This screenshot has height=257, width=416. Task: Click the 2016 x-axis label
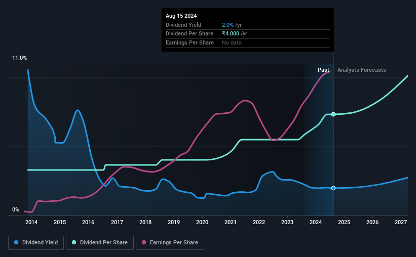click(88, 222)
